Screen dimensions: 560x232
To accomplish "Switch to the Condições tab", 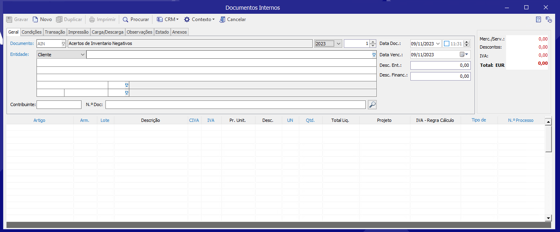I will point(32,32).
